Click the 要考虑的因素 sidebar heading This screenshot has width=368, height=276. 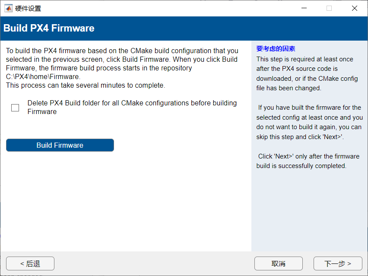click(x=276, y=49)
